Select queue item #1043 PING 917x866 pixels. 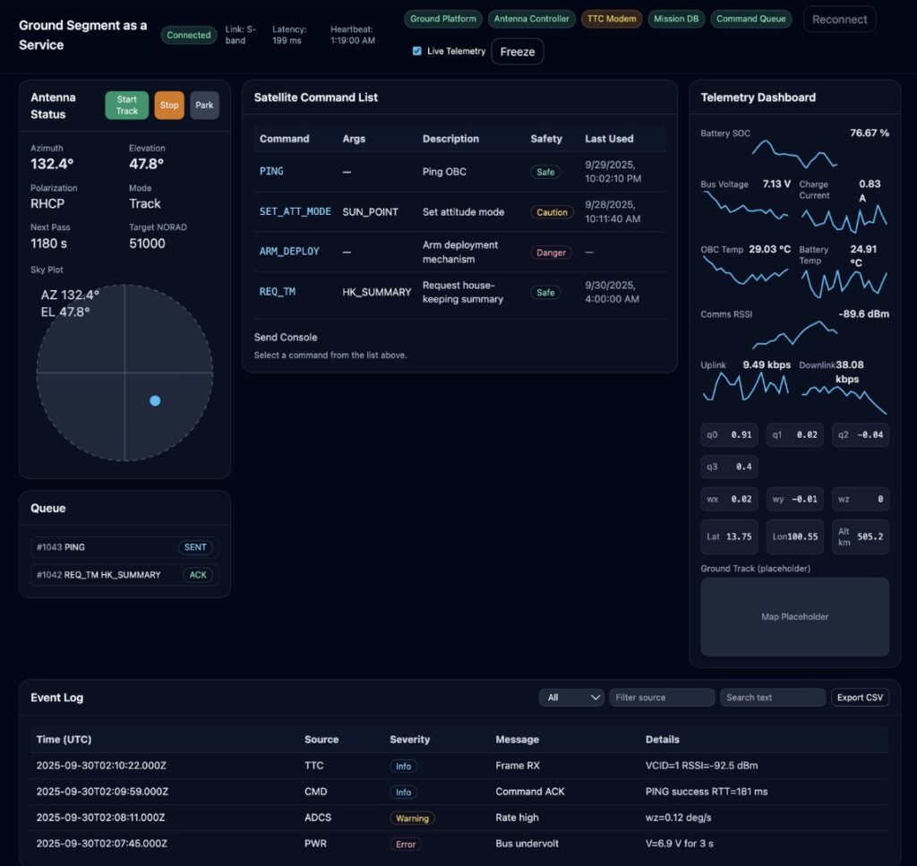pos(124,547)
